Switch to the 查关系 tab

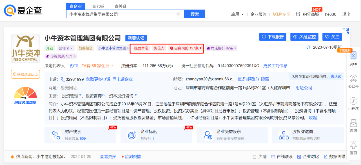click(120, 6)
